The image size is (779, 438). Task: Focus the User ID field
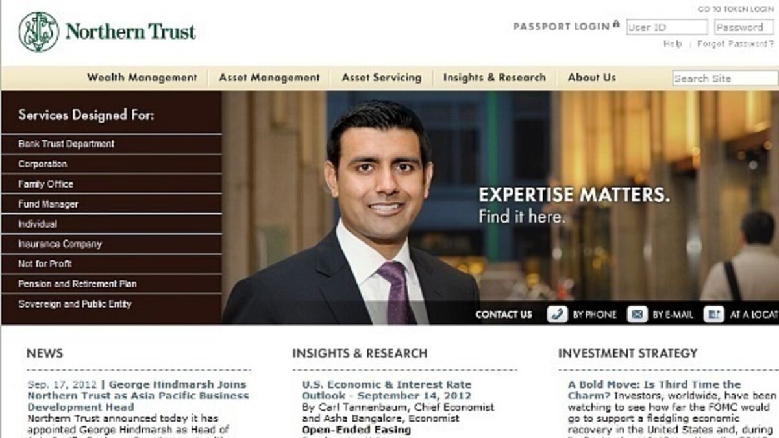pos(667,27)
